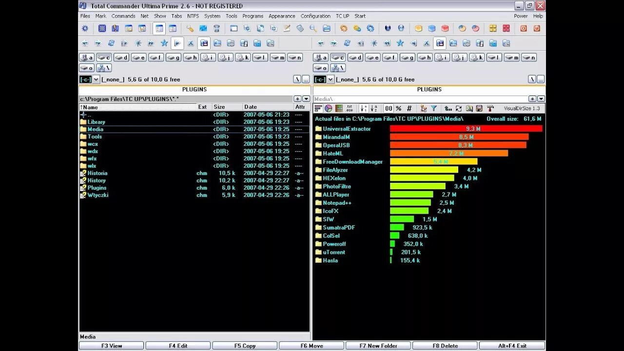This screenshot has width=624, height=351.
Task: Select the Media folder in left panel
Action: click(194, 129)
